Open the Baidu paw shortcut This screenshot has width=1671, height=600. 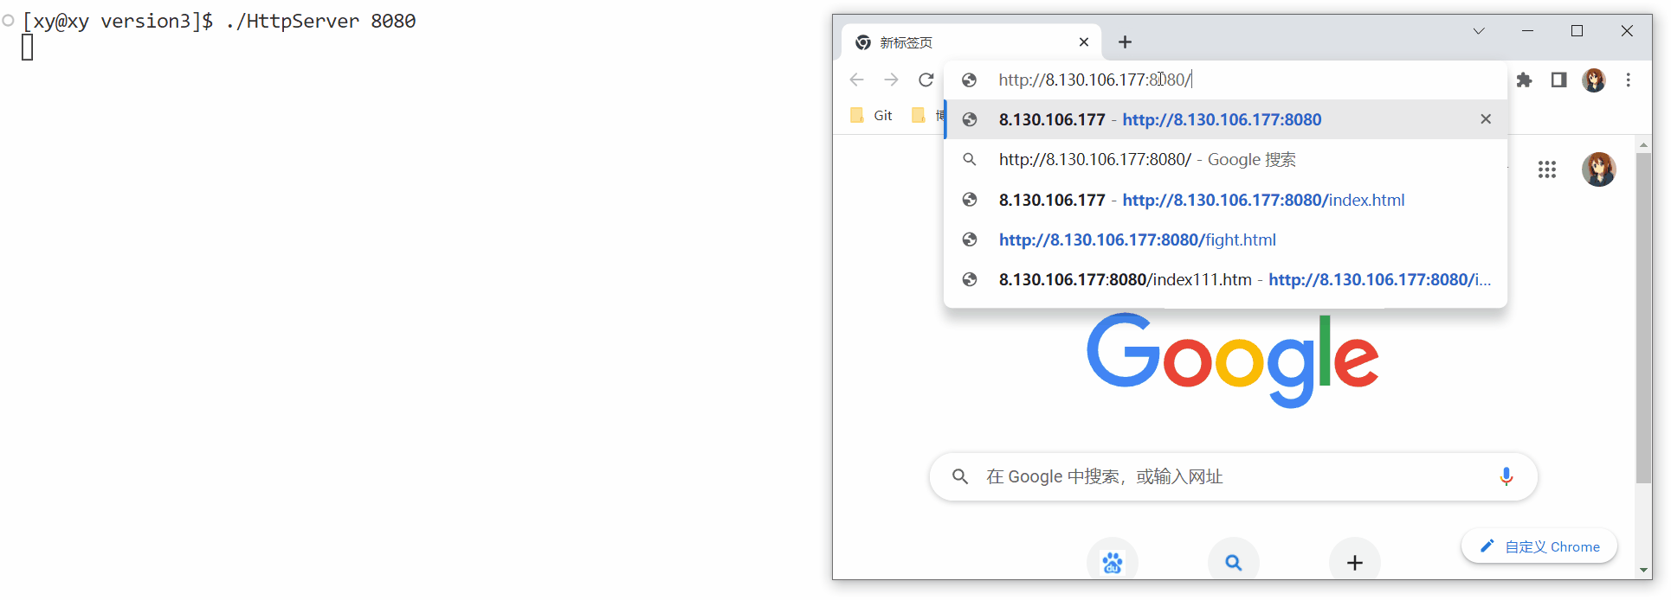coord(1113,563)
